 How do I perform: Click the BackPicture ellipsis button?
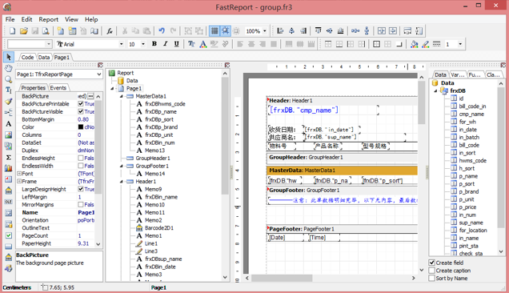[90, 96]
